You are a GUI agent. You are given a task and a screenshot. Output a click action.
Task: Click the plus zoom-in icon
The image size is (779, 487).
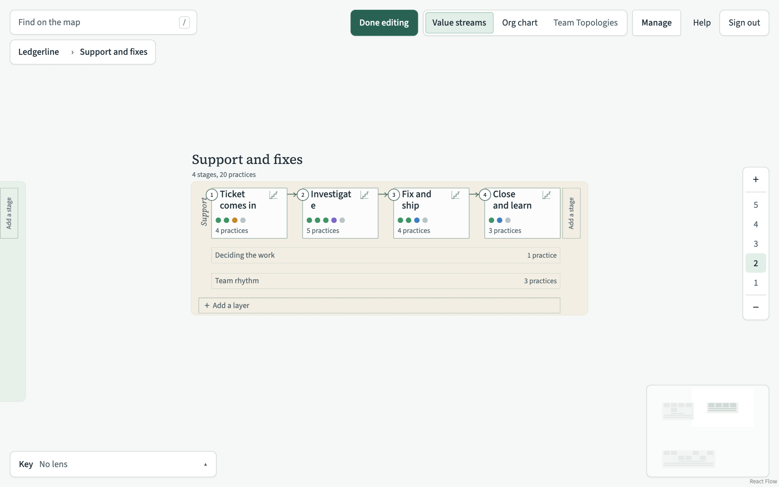point(755,179)
